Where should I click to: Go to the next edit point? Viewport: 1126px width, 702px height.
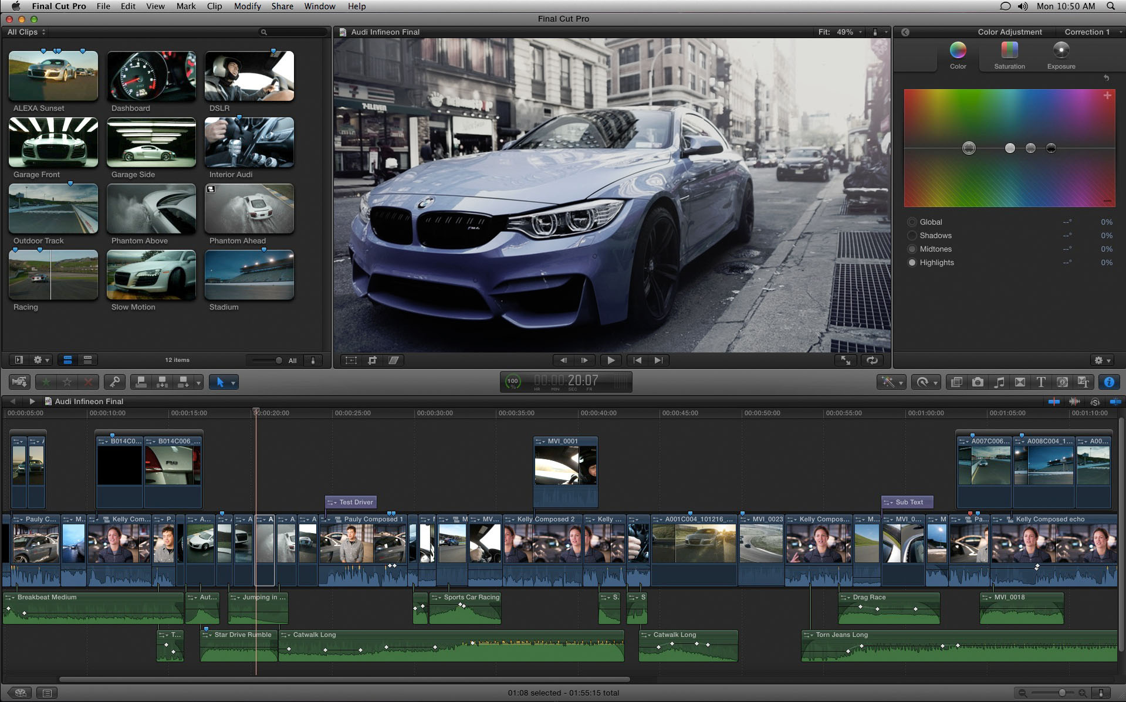point(658,360)
